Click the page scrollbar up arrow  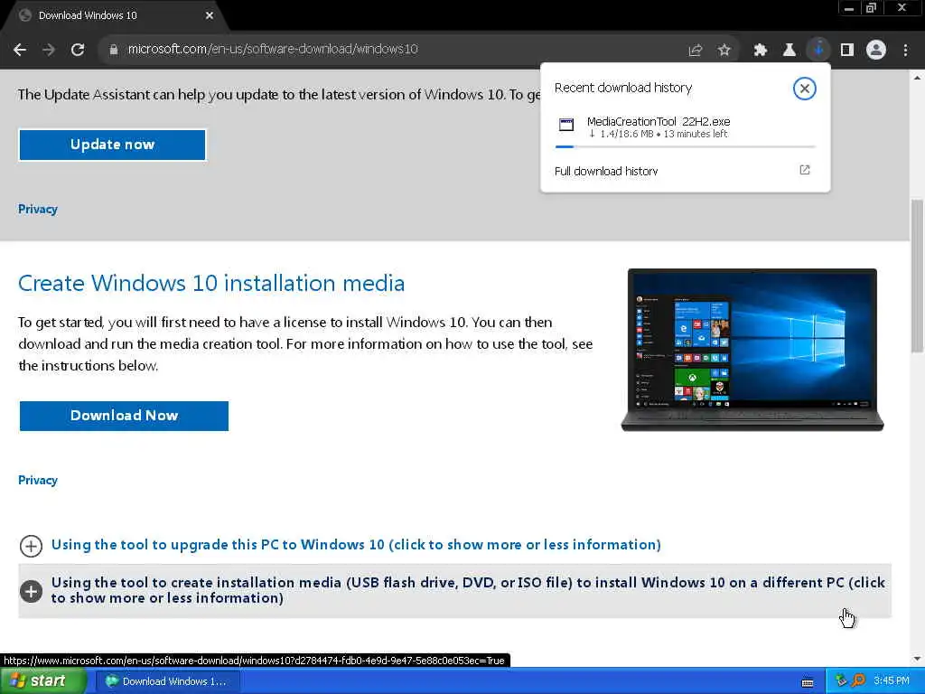click(x=917, y=78)
